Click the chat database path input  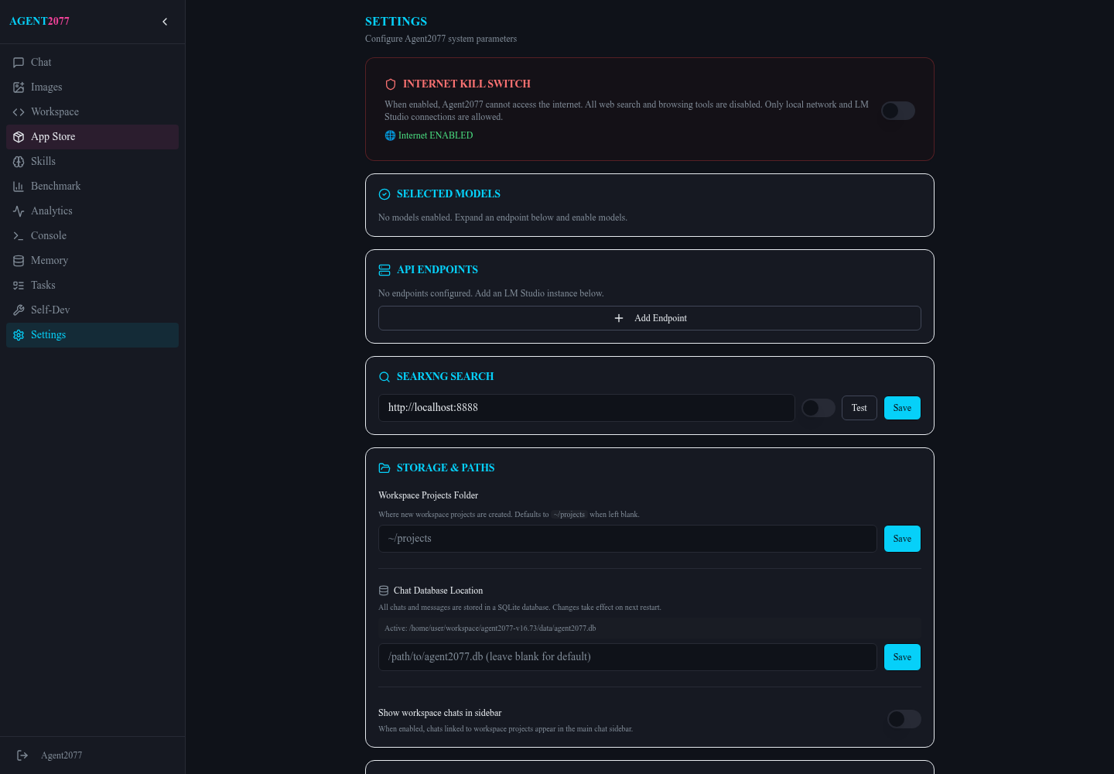(x=627, y=657)
